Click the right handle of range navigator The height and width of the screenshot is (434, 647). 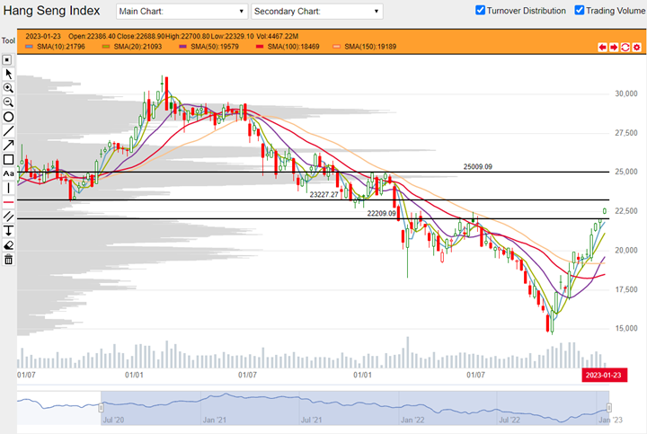tap(608, 408)
